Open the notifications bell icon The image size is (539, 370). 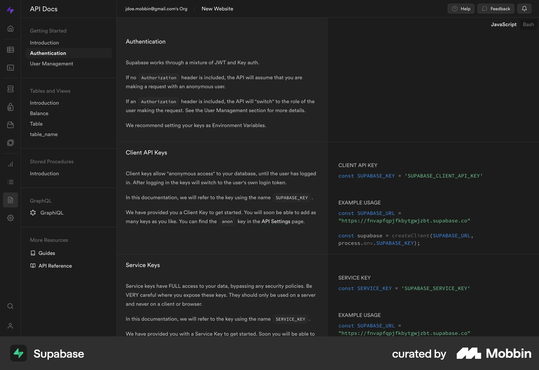(524, 8)
